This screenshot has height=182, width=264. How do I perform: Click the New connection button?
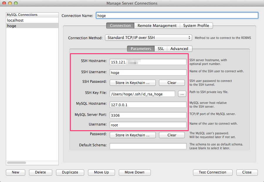click(16, 172)
